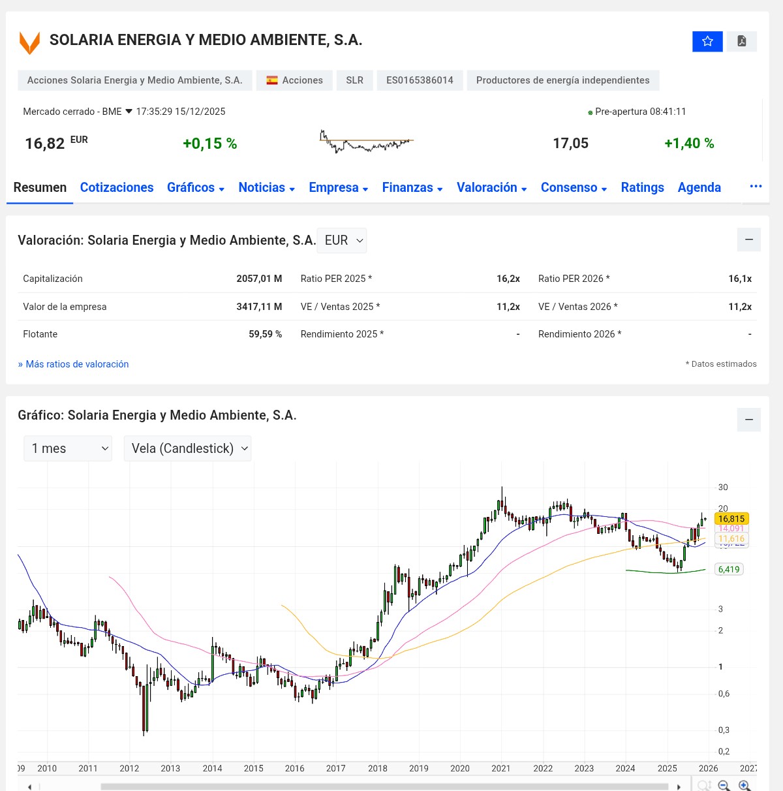Click the Ratio PER 2025 label

[x=336, y=279]
